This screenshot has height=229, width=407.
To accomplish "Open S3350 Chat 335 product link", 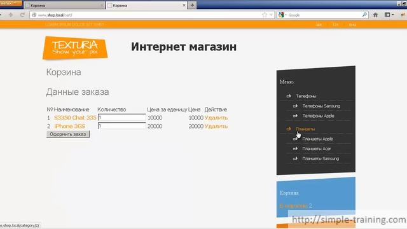I will tap(75, 118).
